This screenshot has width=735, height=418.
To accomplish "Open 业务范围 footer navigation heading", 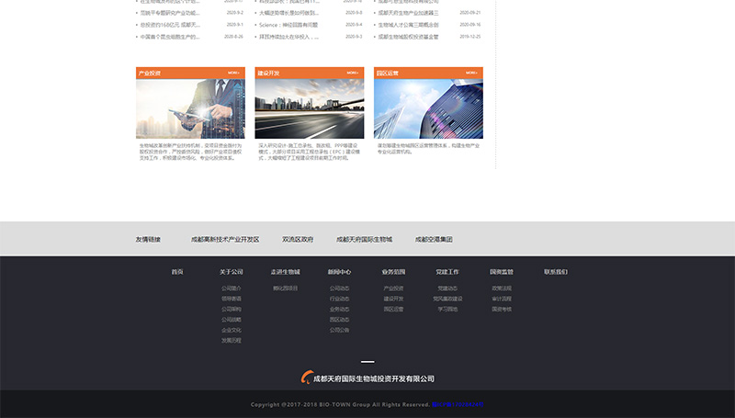I will click(393, 272).
